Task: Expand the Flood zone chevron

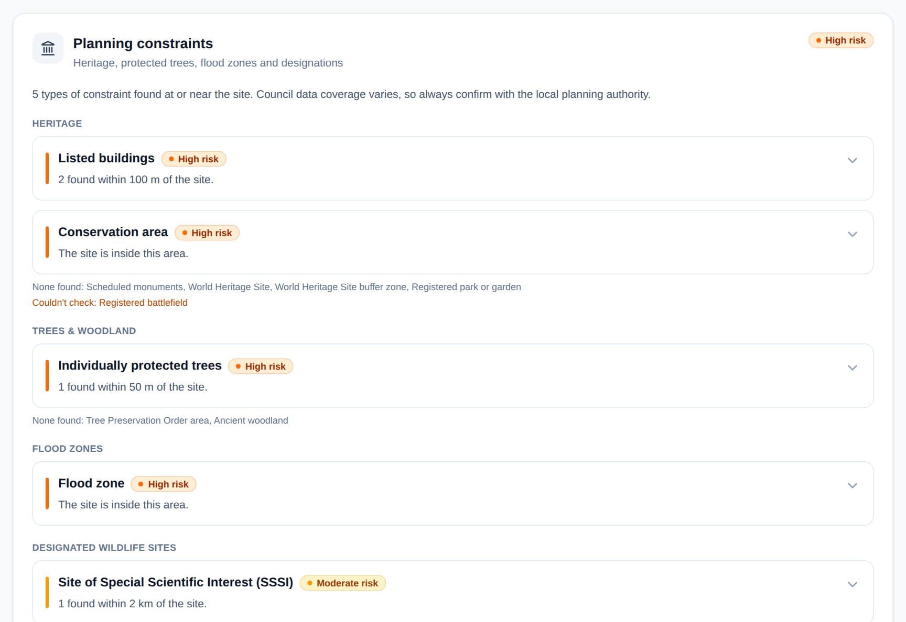Action: point(852,485)
